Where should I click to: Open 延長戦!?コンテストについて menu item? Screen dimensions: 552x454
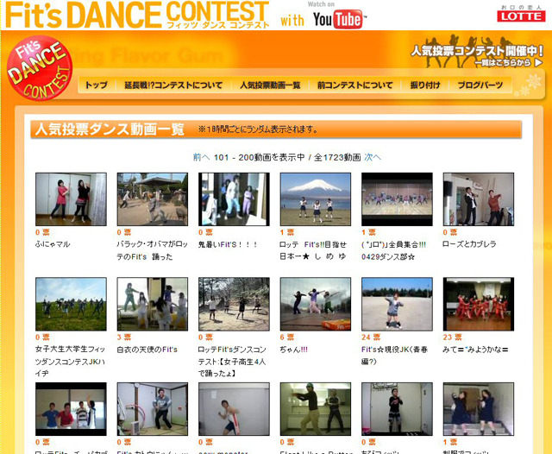pyautogui.click(x=173, y=85)
